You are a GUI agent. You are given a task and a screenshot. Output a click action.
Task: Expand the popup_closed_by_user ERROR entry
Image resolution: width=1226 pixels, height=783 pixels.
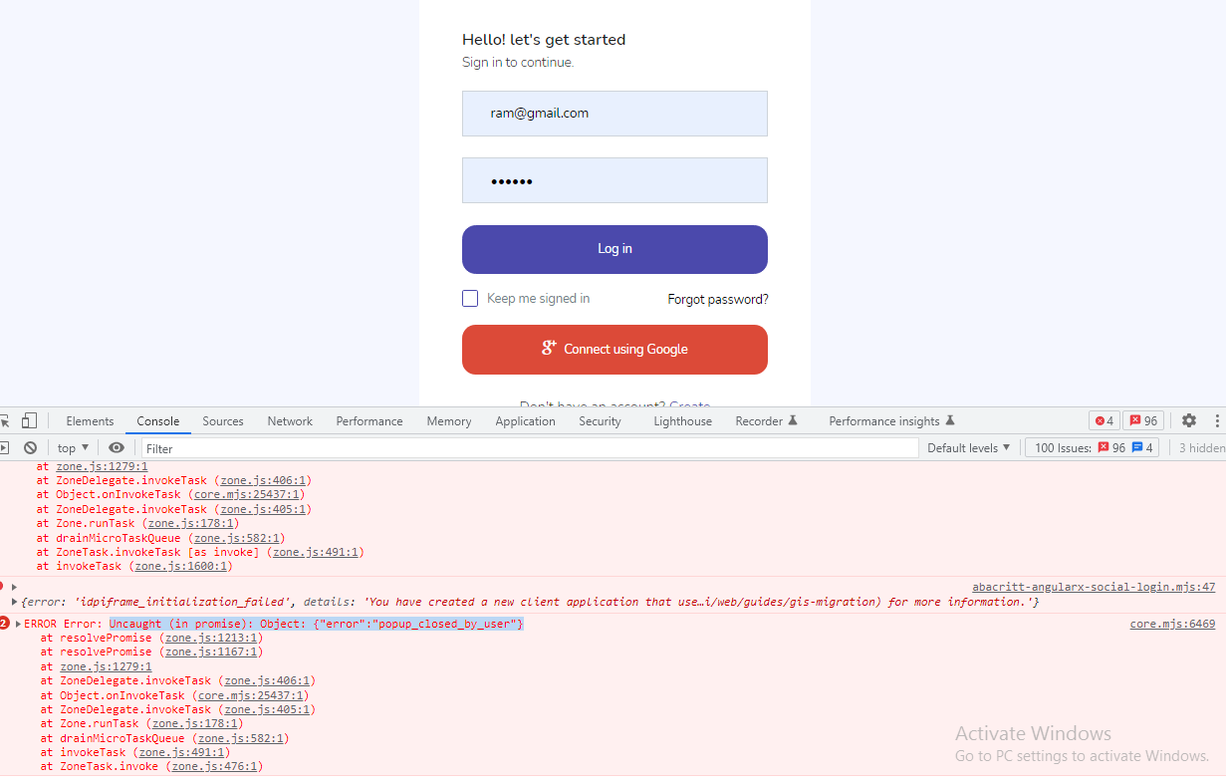pyautogui.click(x=19, y=624)
